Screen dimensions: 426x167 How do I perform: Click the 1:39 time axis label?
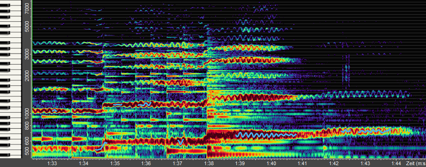tap(240, 164)
